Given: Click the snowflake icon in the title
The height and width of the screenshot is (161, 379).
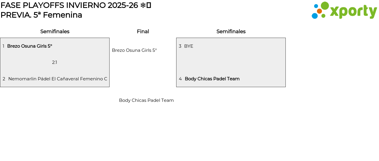Looking at the screenshot, I should point(143,5).
